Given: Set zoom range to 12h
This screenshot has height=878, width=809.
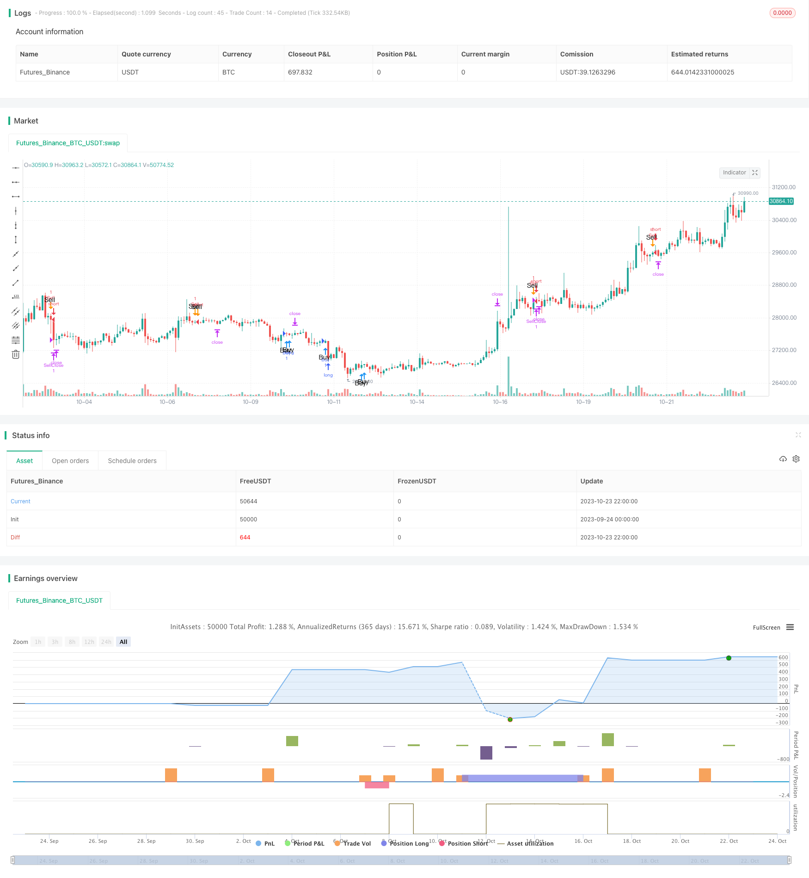Looking at the screenshot, I should 89,642.
